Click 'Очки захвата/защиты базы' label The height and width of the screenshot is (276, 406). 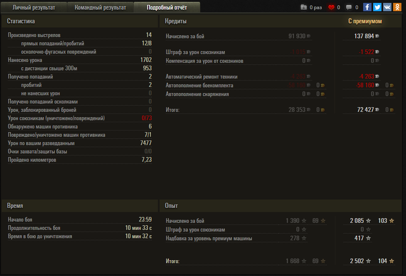point(37,151)
